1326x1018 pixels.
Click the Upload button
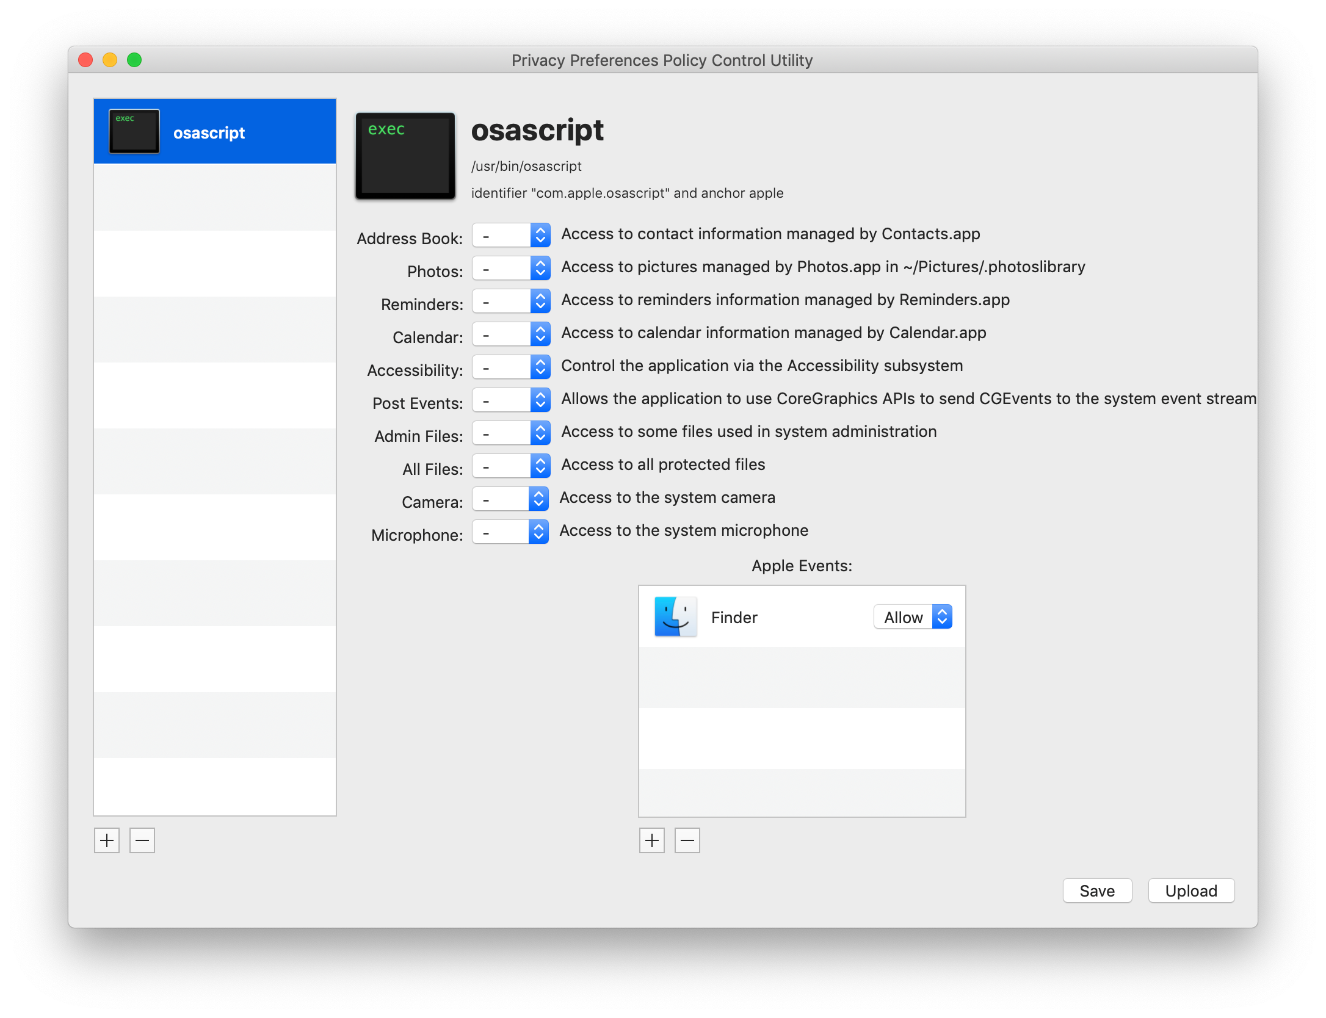(1191, 890)
